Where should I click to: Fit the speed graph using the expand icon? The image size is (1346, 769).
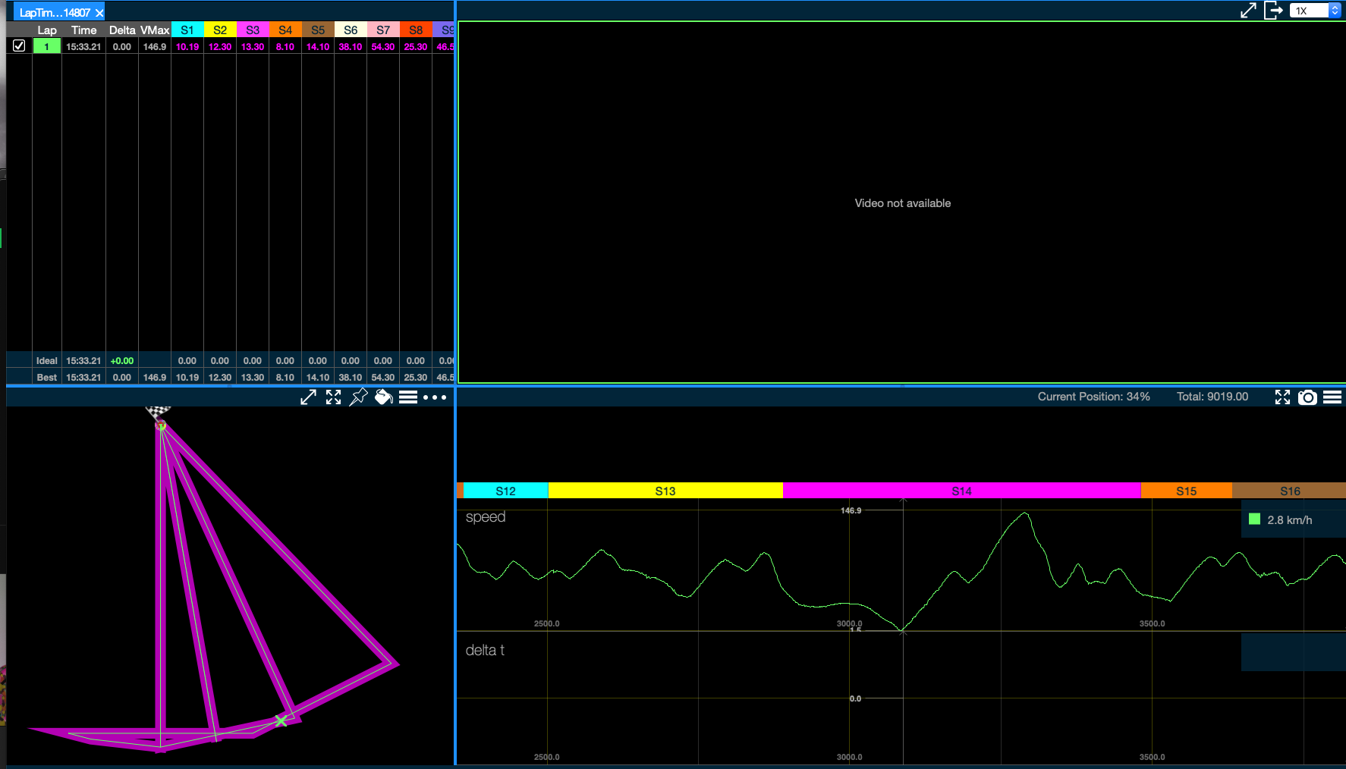click(1282, 397)
